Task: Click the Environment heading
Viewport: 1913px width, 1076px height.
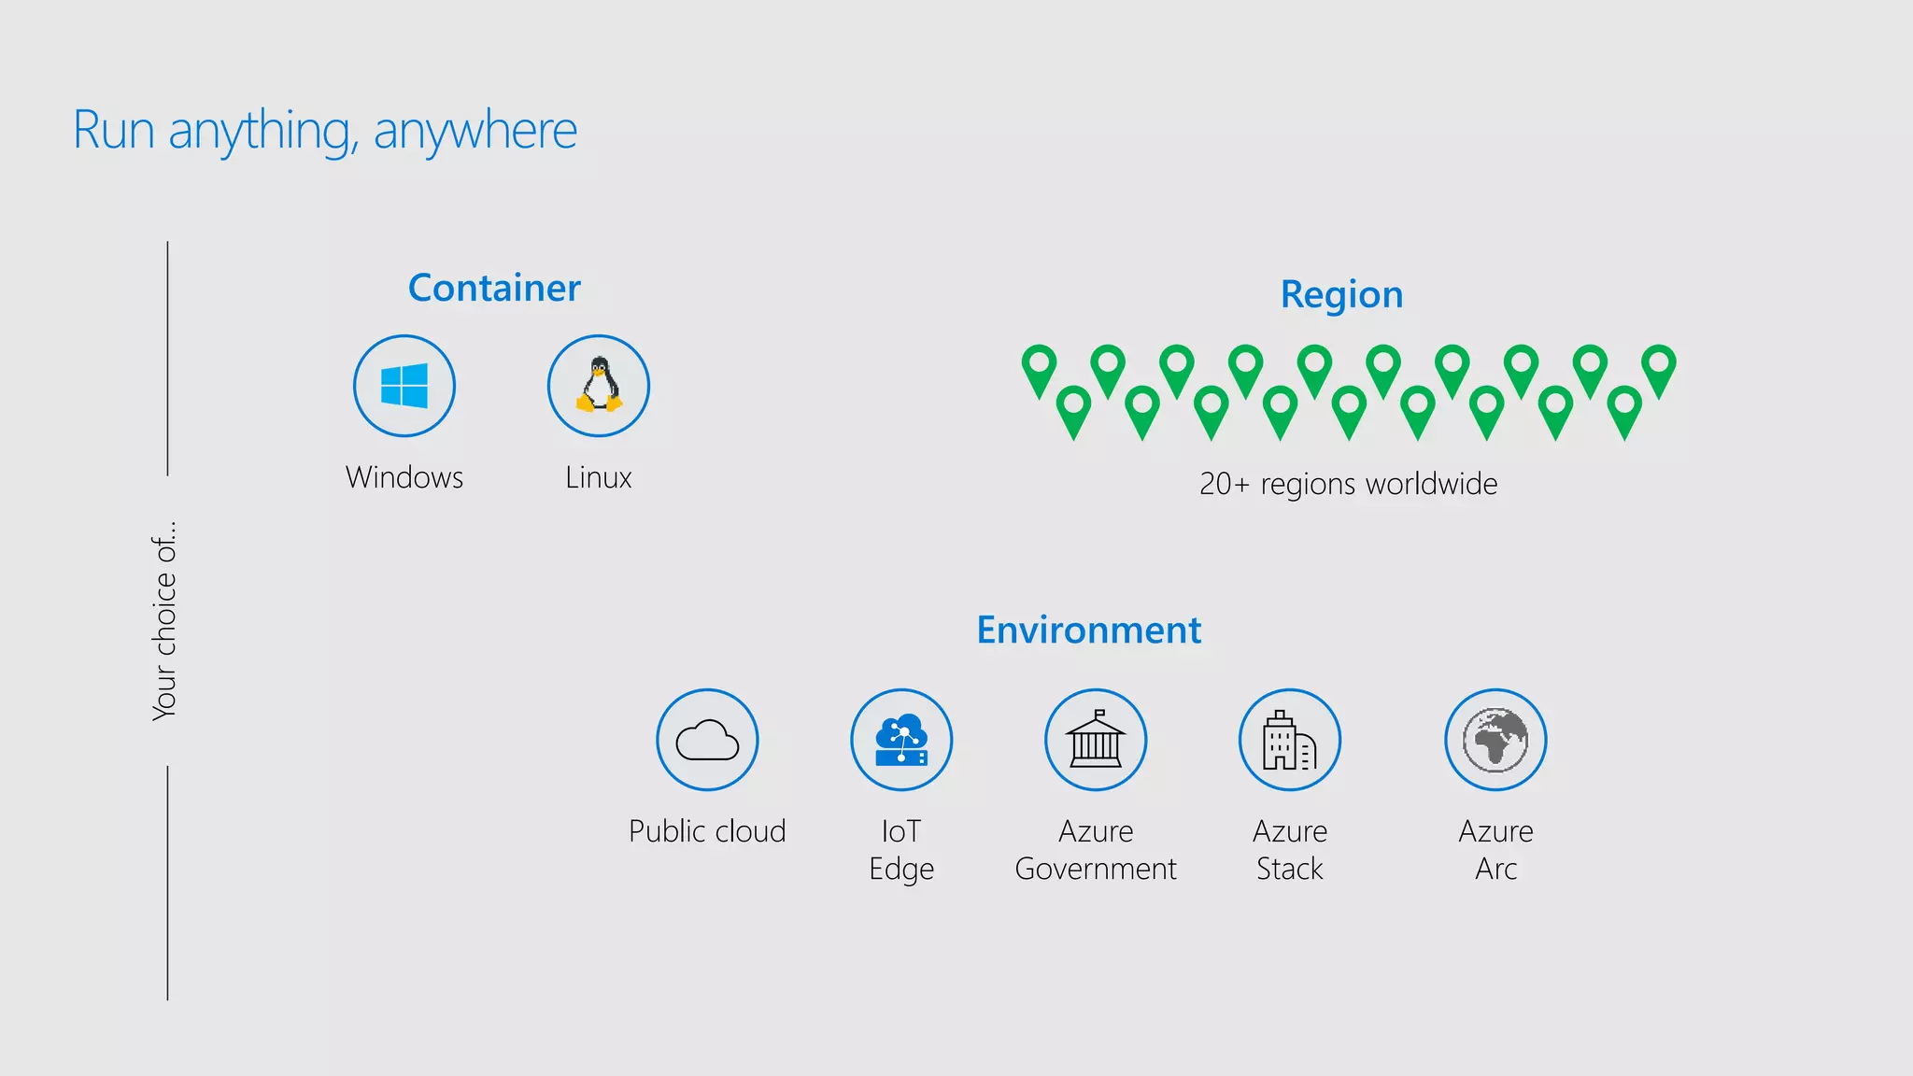Action: pyautogui.click(x=1088, y=630)
